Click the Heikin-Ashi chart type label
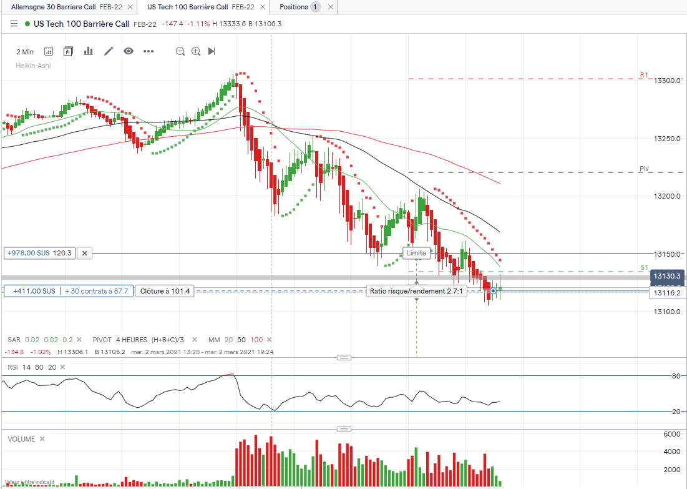Viewport: 687px width, 489px height. [33, 66]
